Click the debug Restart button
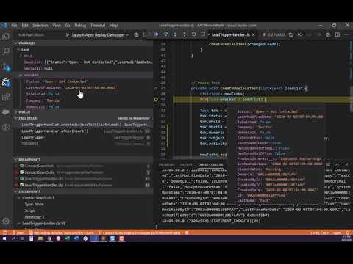Image resolution: width=353 pixels, height=264 pixels. click(193, 34)
